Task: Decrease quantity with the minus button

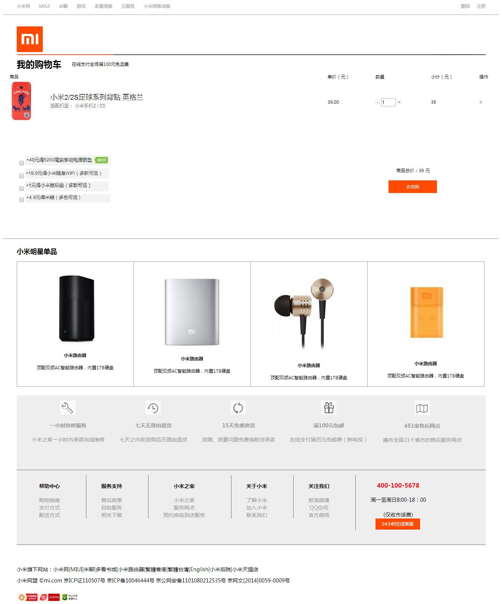Action: [x=377, y=102]
